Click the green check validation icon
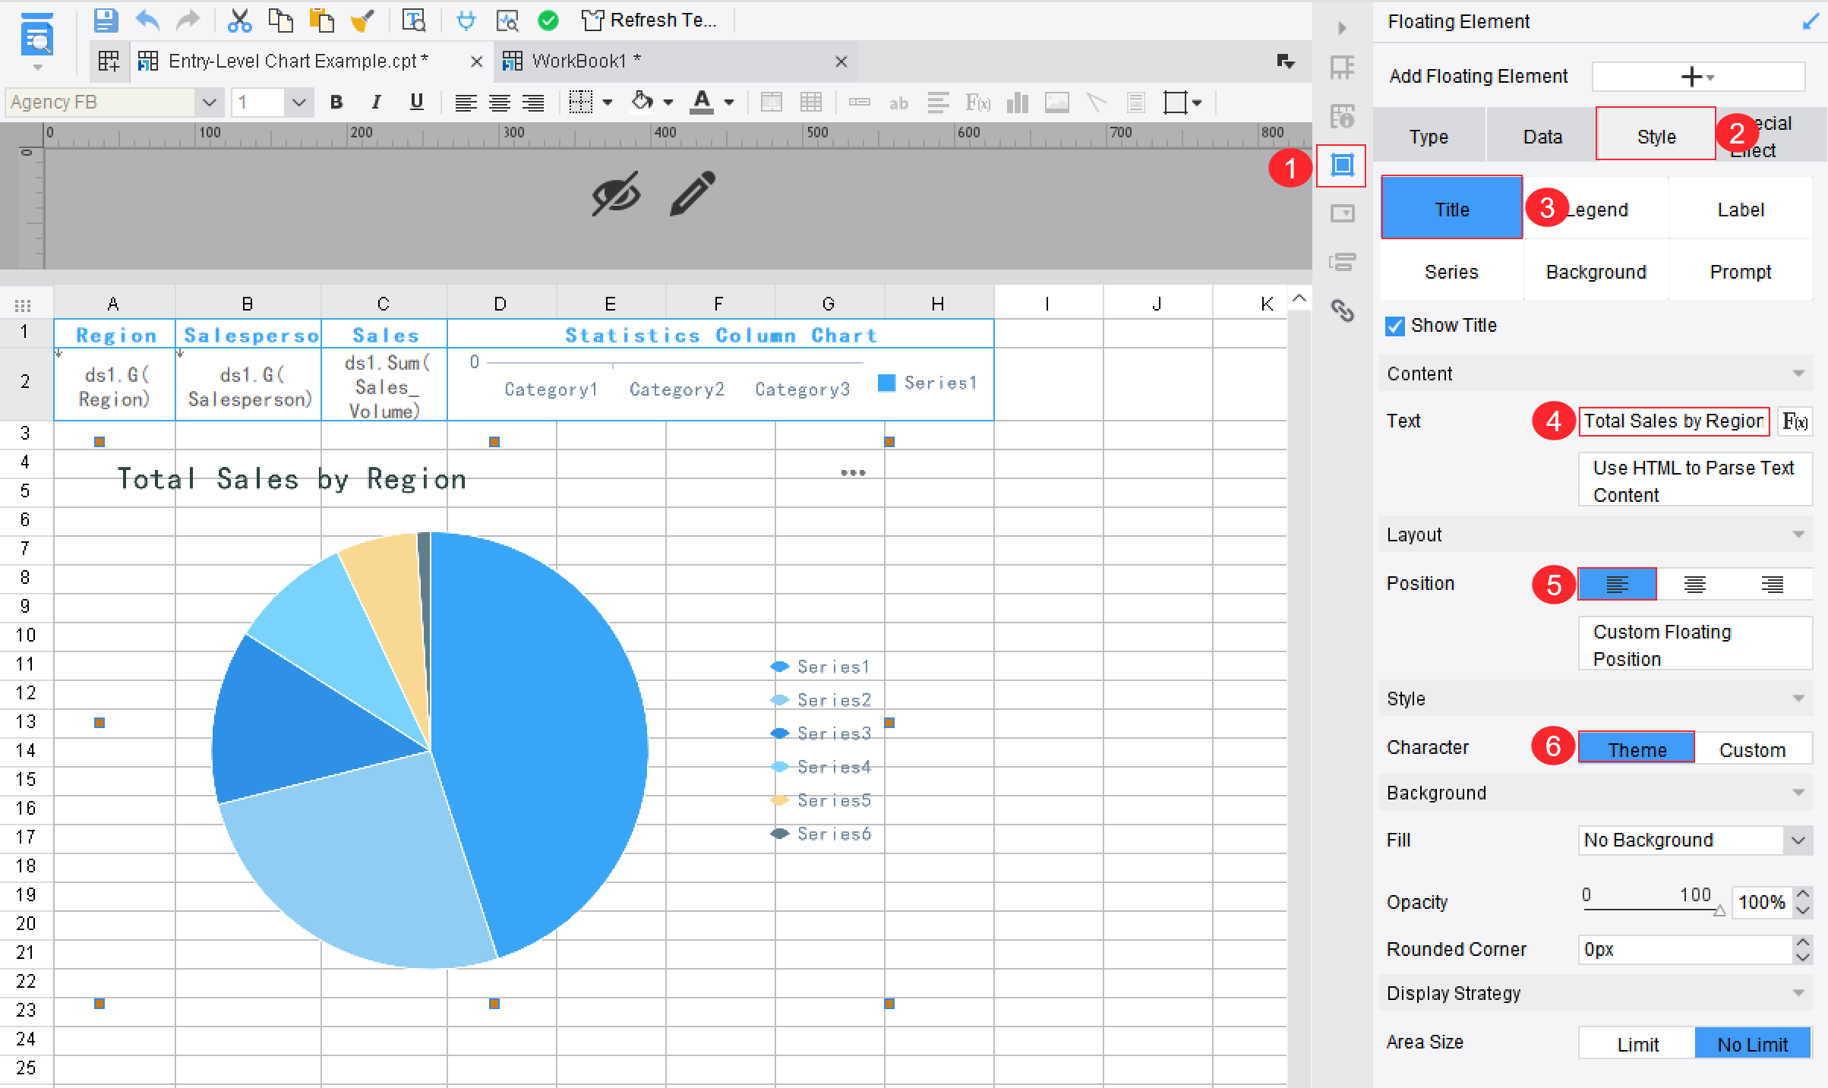 click(548, 20)
